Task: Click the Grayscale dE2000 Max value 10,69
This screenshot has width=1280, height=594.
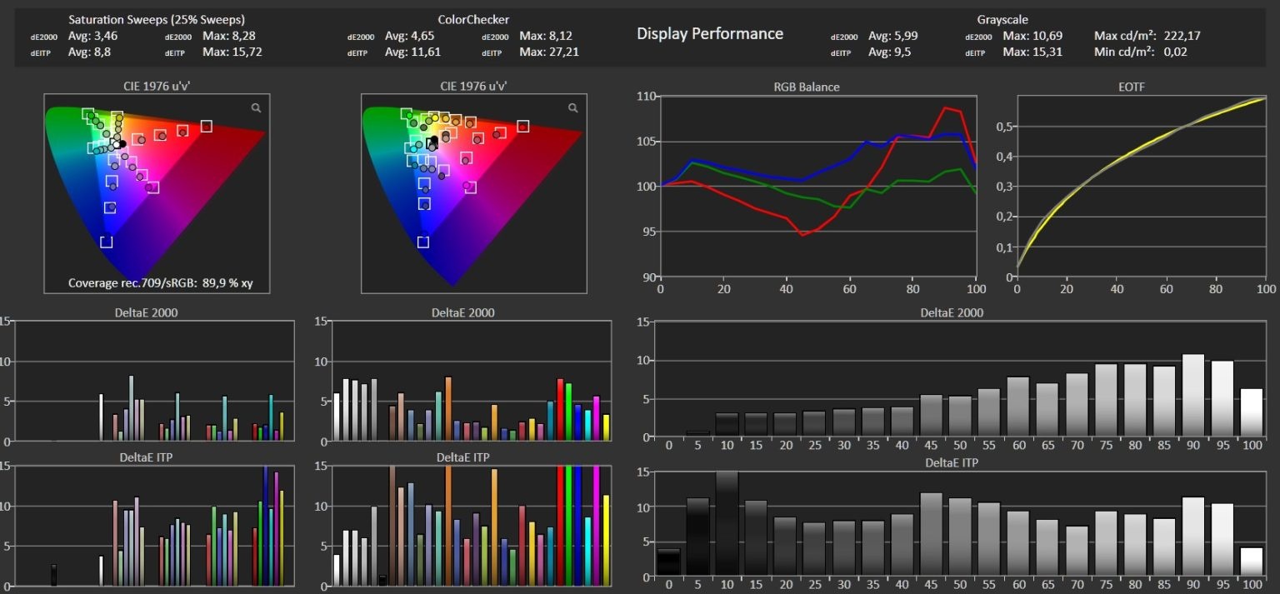Action: [x=1047, y=36]
